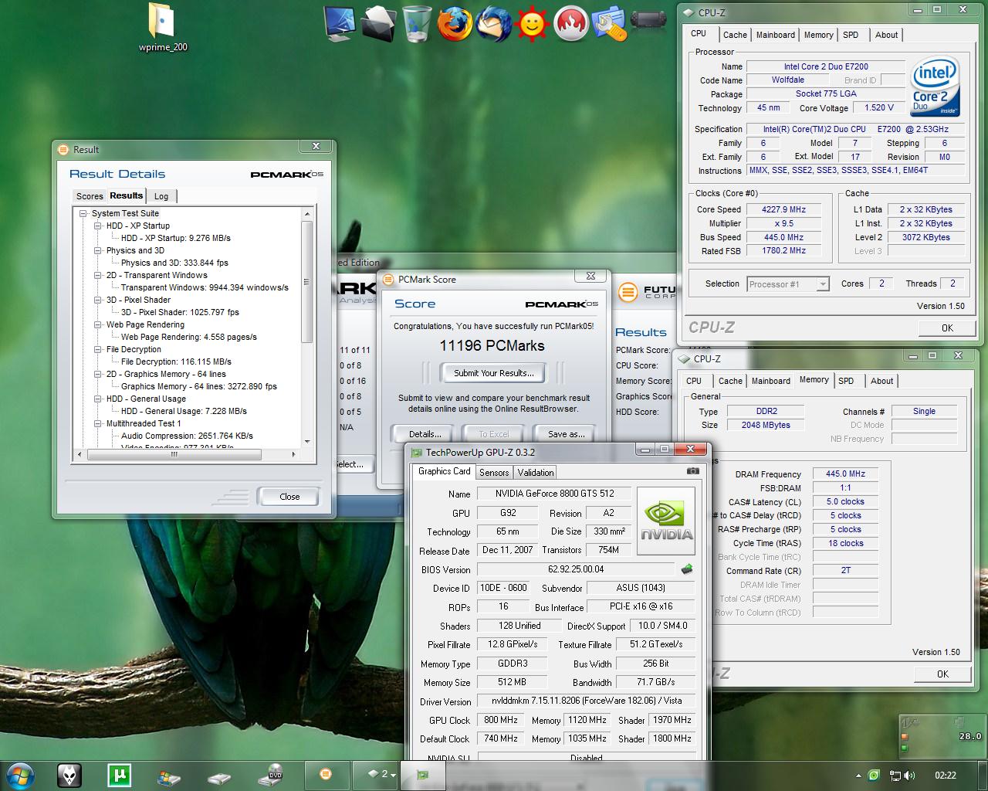Collapse the Web Page Rendering node
This screenshot has height=791, width=988.
point(98,324)
